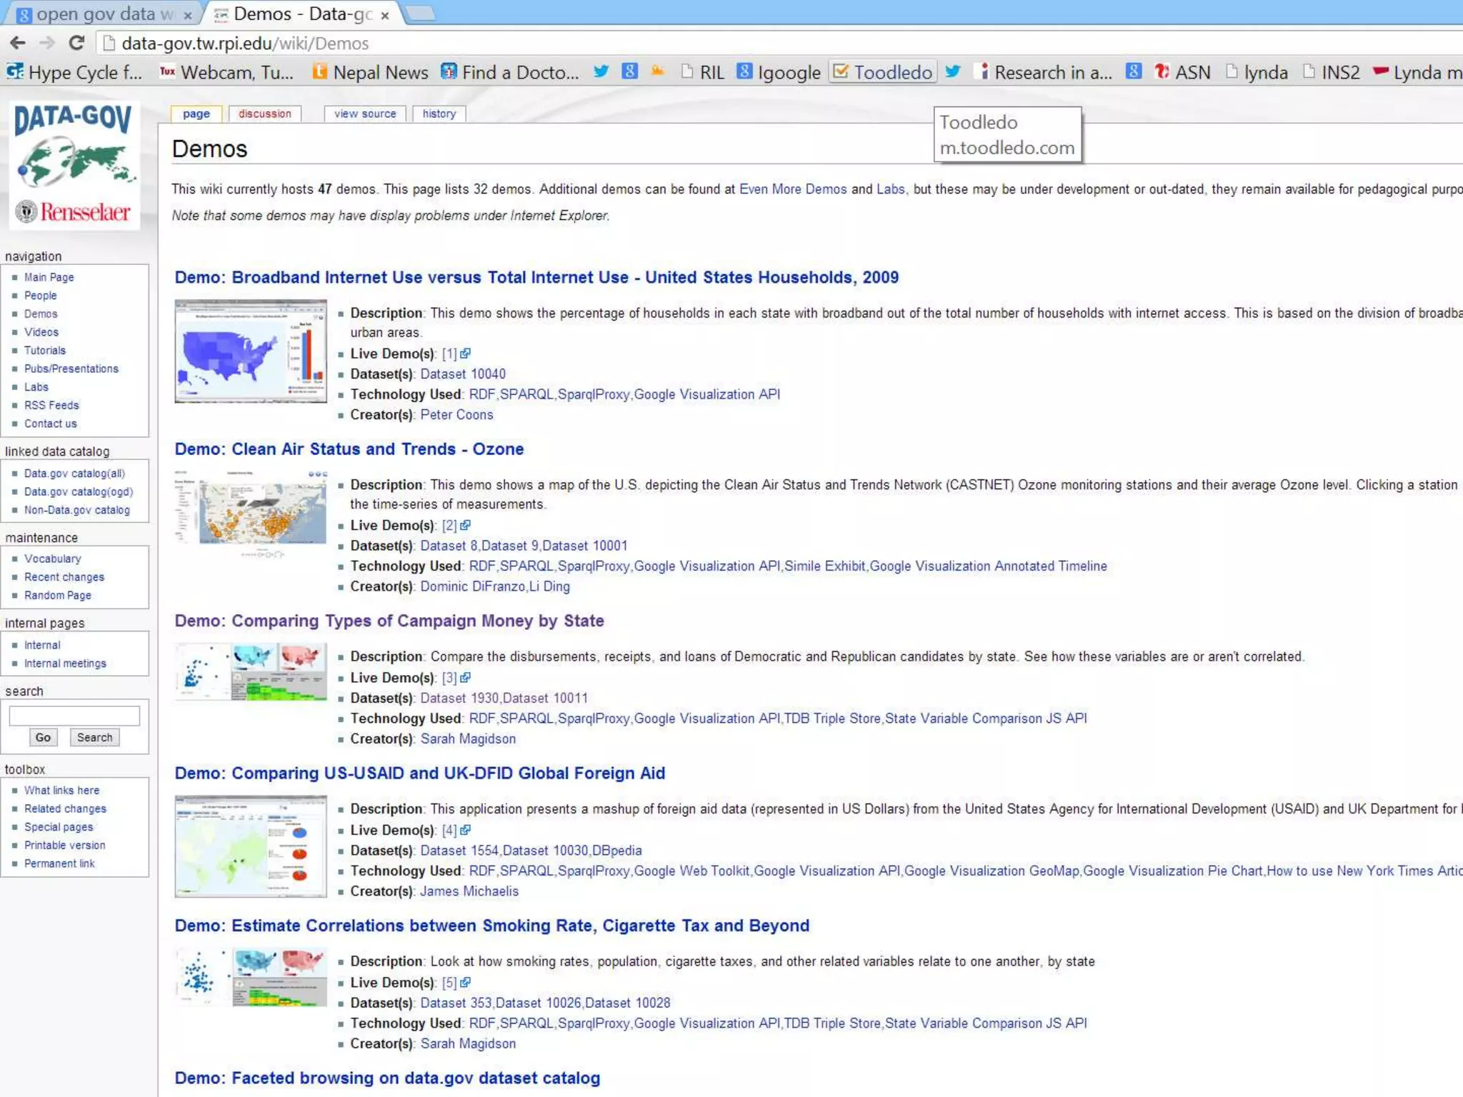Open the view source tab
Screen dimensions: 1463x1097
[364, 114]
